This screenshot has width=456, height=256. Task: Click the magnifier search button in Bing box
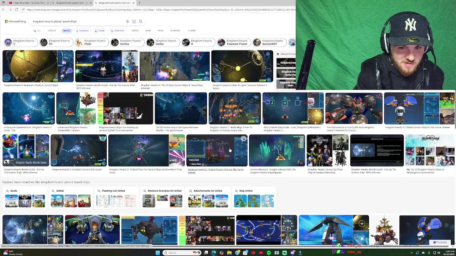coord(141,21)
